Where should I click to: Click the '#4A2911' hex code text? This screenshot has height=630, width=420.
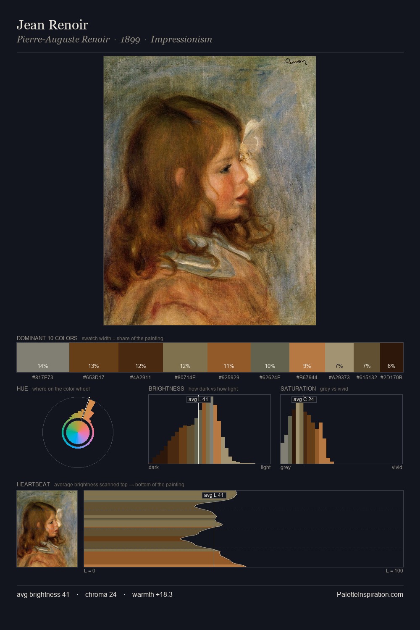141,378
